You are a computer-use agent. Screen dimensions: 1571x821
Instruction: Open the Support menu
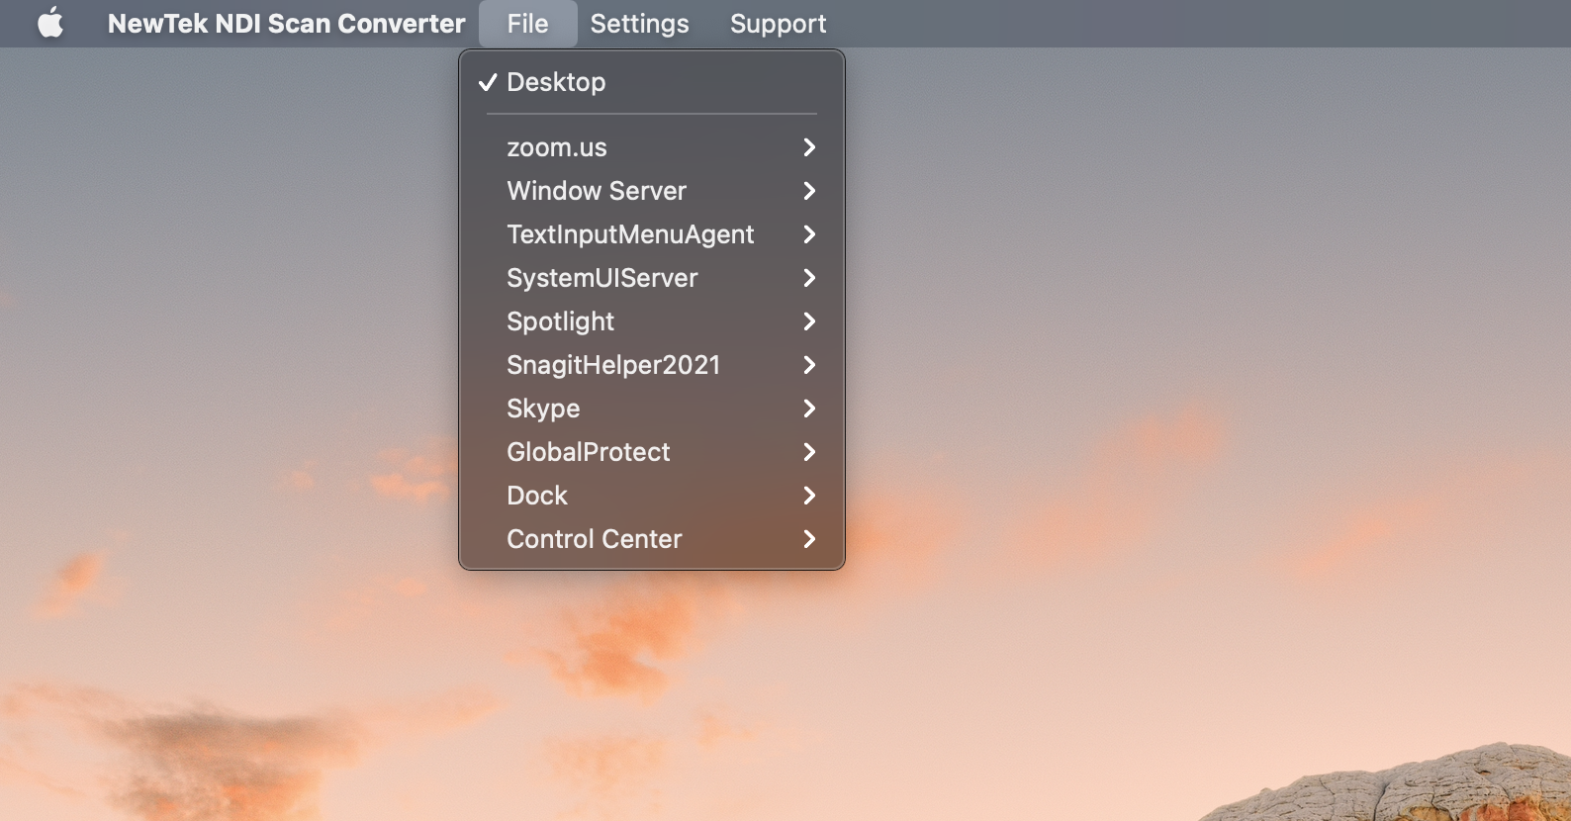pos(778,24)
